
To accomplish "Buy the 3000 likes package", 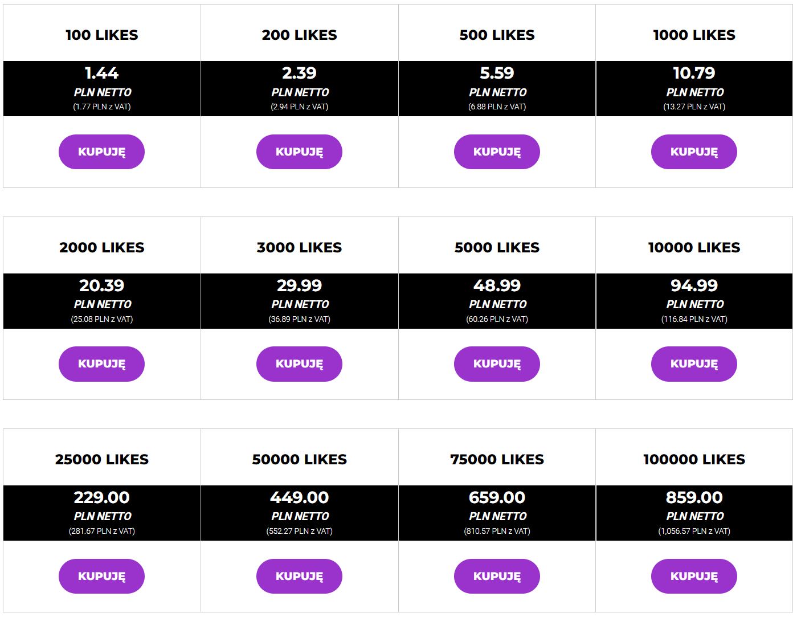I will click(299, 363).
